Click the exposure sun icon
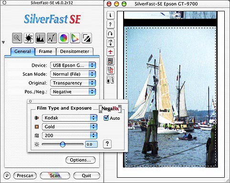Screen dimensions: 230x183 tap(37, 144)
